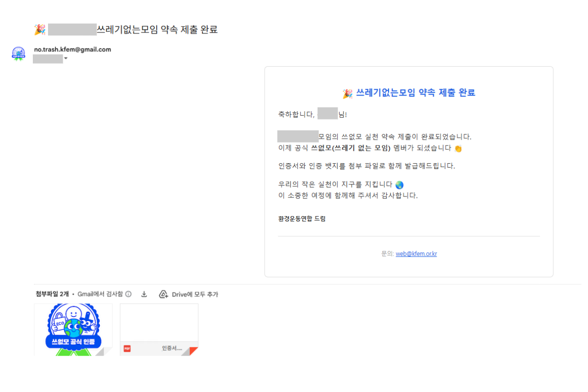The width and height of the screenshot is (588, 392).
Task: Click the party popper emoji in subject line
Action: coord(39,30)
